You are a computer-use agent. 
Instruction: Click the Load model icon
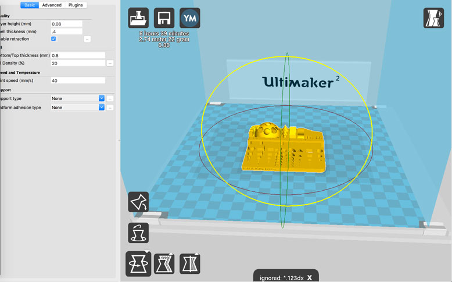click(x=138, y=18)
